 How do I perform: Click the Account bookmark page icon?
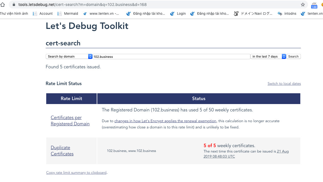point(35,14)
